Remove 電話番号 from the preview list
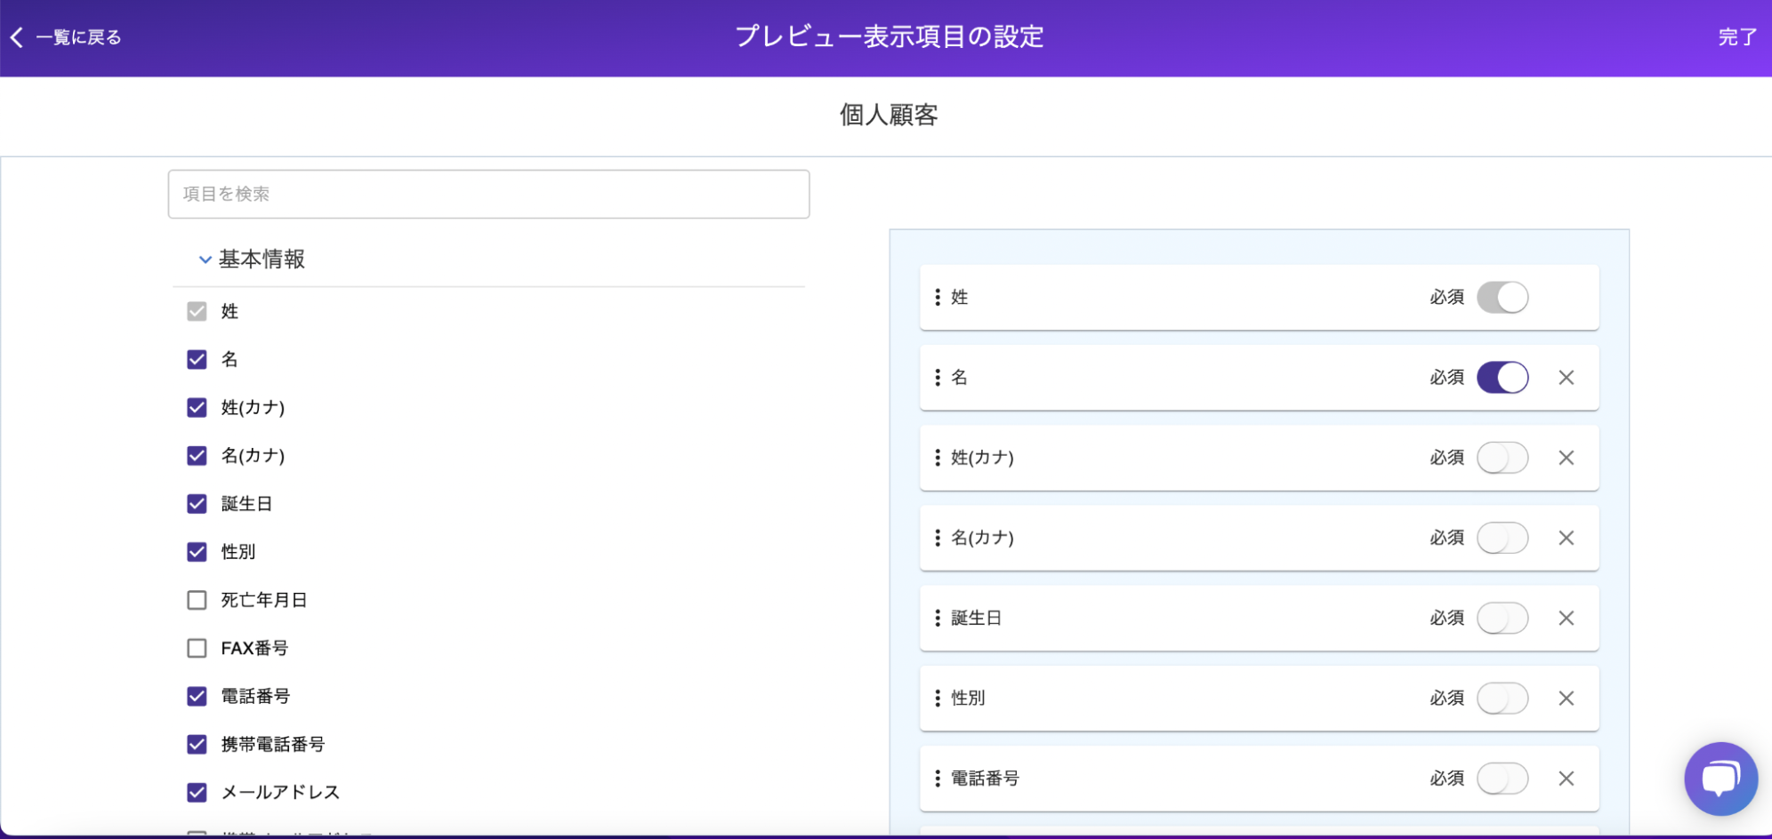This screenshot has height=839, width=1772. 1567,779
